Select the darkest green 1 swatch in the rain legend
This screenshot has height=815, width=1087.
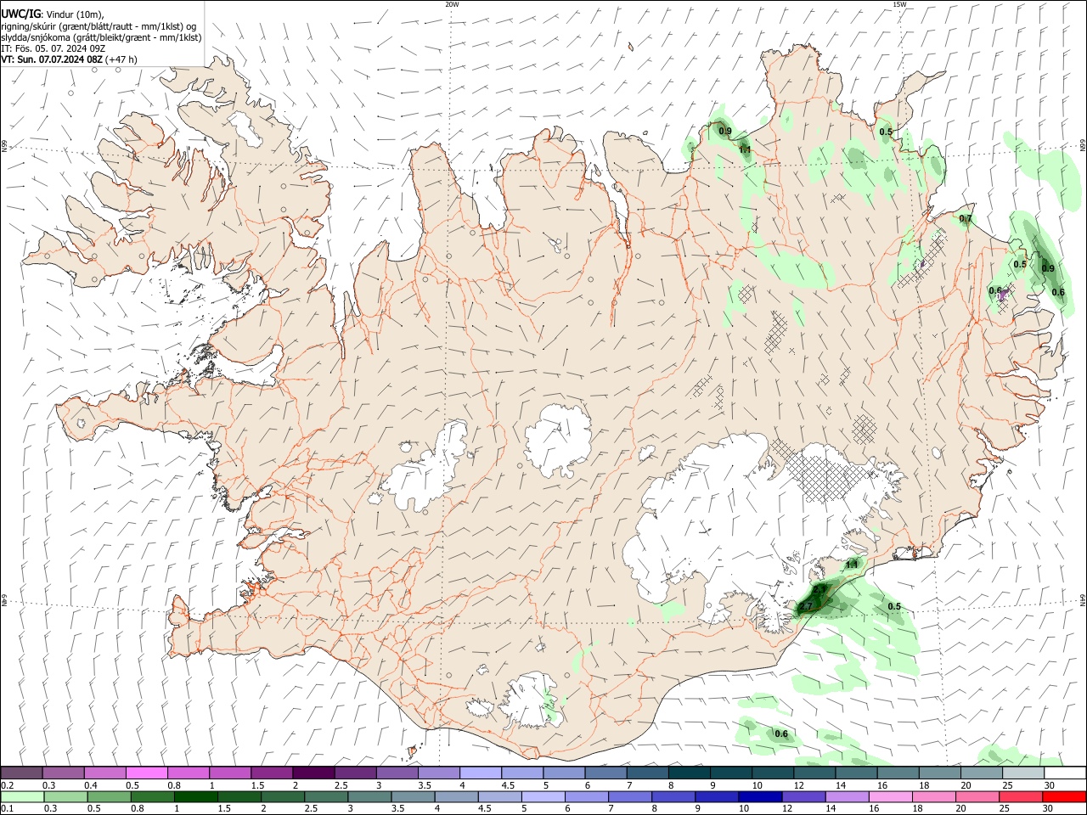[x=195, y=796]
